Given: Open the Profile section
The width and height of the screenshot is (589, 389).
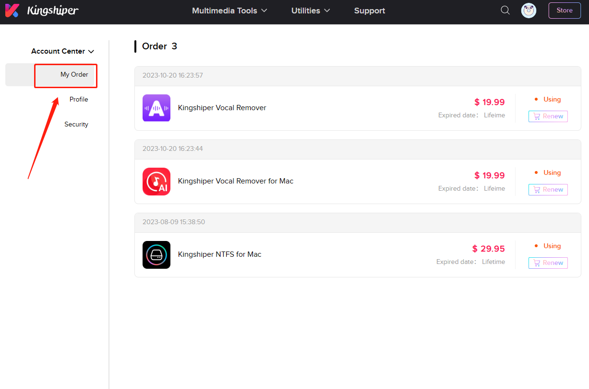Looking at the screenshot, I should (x=79, y=100).
